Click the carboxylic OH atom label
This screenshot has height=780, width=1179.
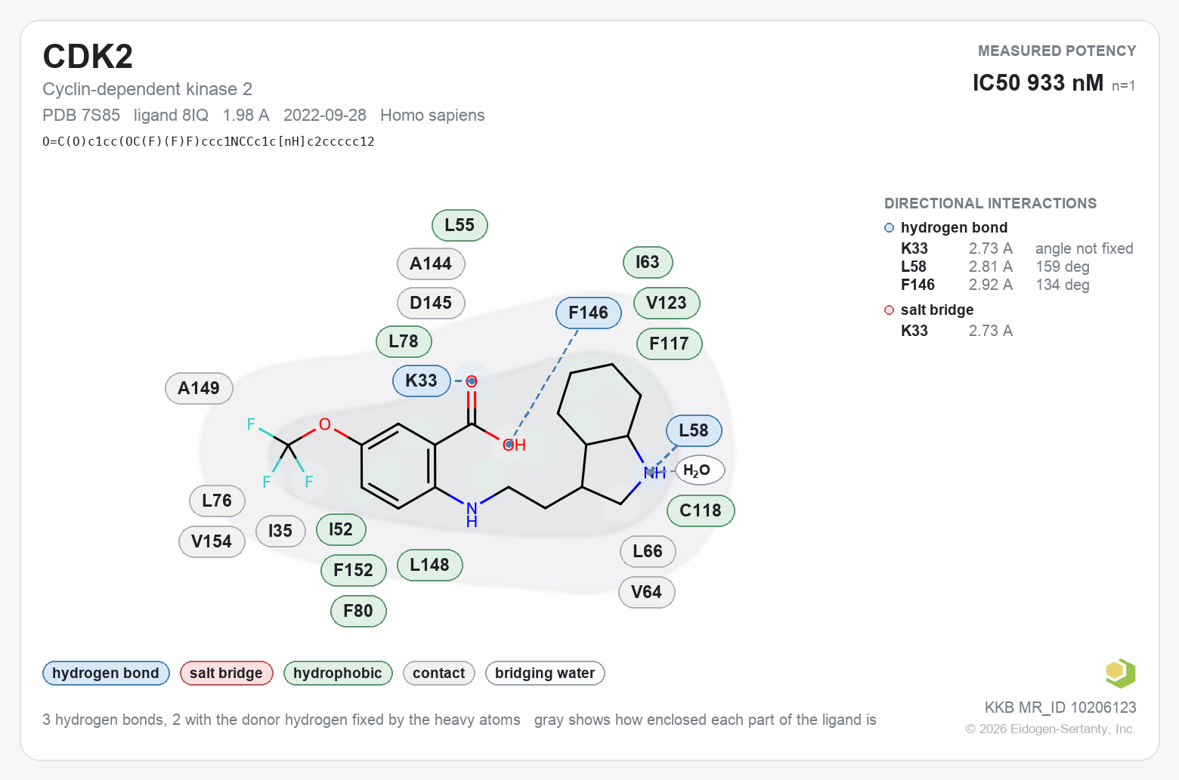tap(515, 445)
